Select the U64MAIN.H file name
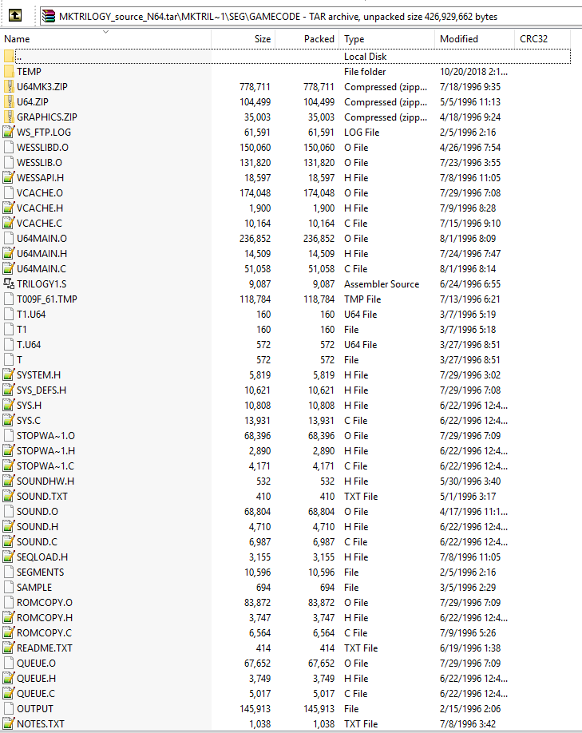This screenshot has height=733, width=582. 42,253
